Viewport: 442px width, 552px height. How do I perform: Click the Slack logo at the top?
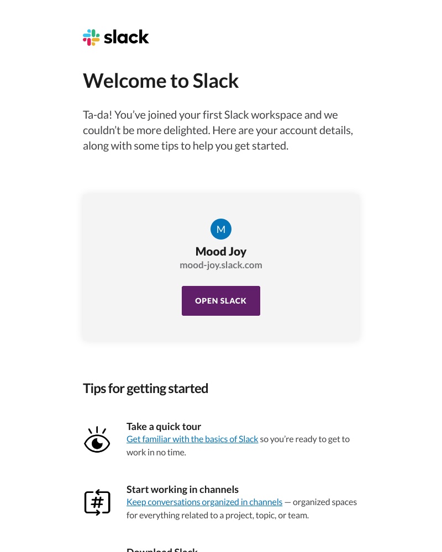(115, 37)
